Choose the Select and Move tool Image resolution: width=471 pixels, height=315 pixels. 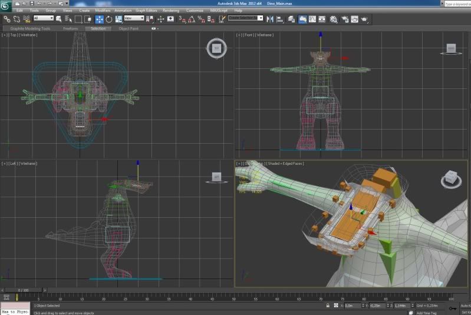(99, 19)
